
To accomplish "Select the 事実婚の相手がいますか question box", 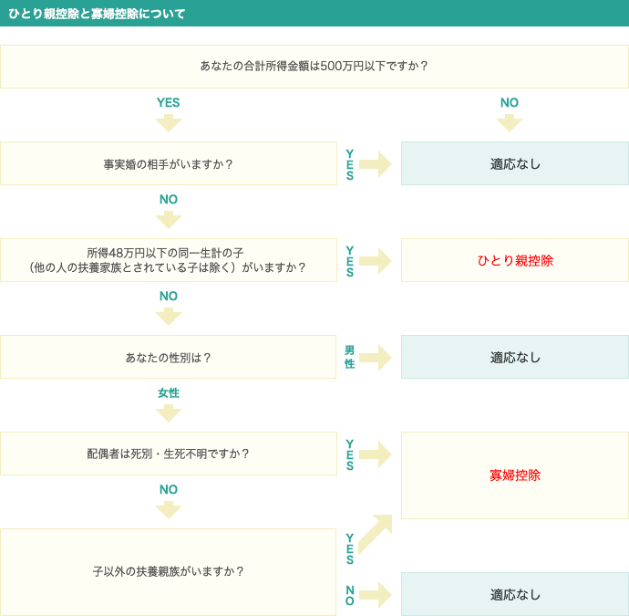I will 169,164.
